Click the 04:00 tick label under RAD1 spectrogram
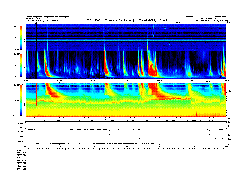The width and height of the screenshot is (244, 188). [59, 81]
